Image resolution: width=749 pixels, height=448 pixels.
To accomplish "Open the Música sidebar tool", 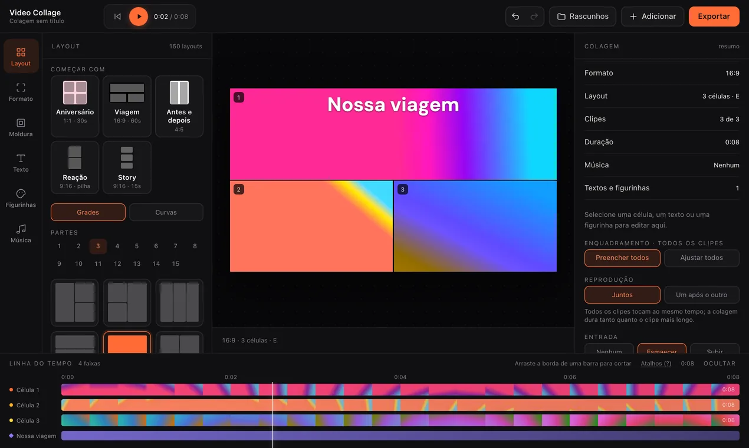I will pos(21,233).
